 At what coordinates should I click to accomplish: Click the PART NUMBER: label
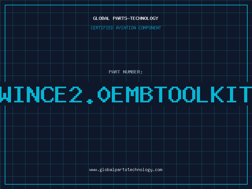point(126,72)
